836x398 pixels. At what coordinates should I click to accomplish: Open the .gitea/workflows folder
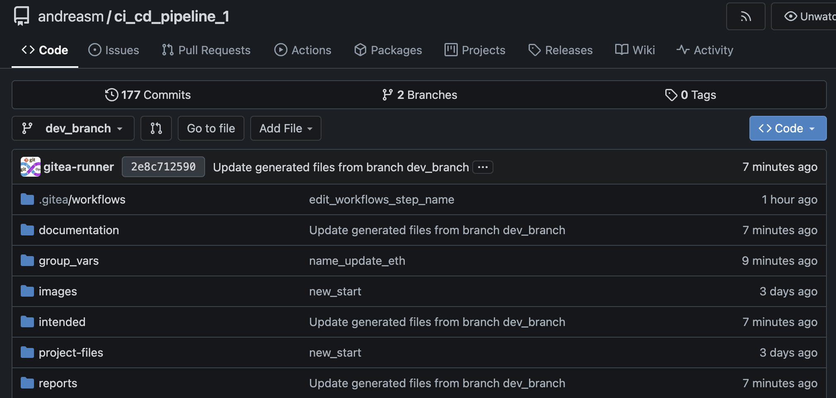click(x=82, y=199)
